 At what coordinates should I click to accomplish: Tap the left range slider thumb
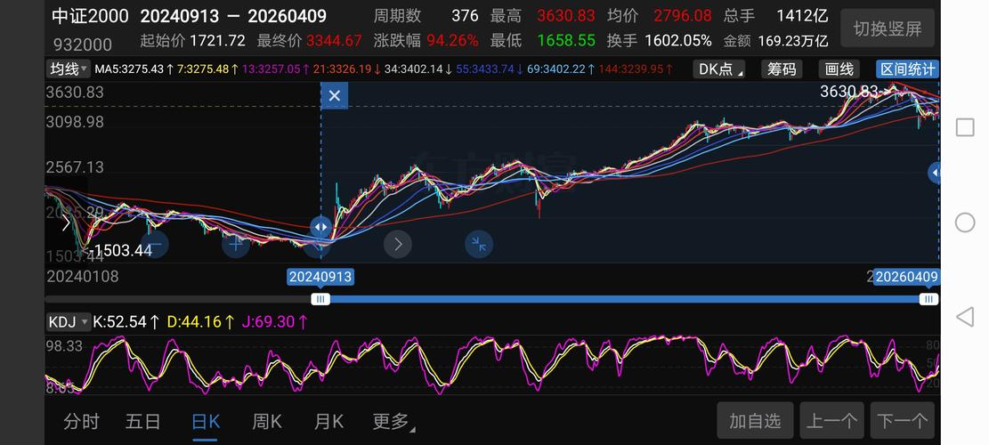(320, 299)
